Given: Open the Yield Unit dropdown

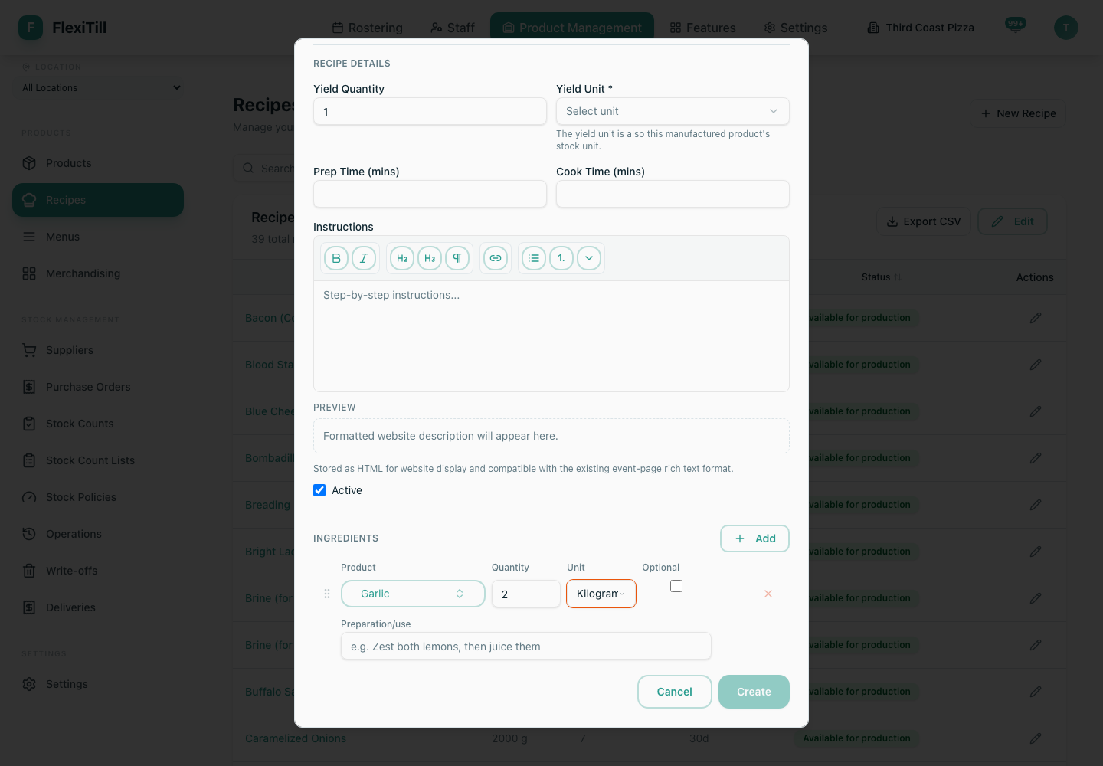Looking at the screenshot, I should pyautogui.click(x=673, y=111).
